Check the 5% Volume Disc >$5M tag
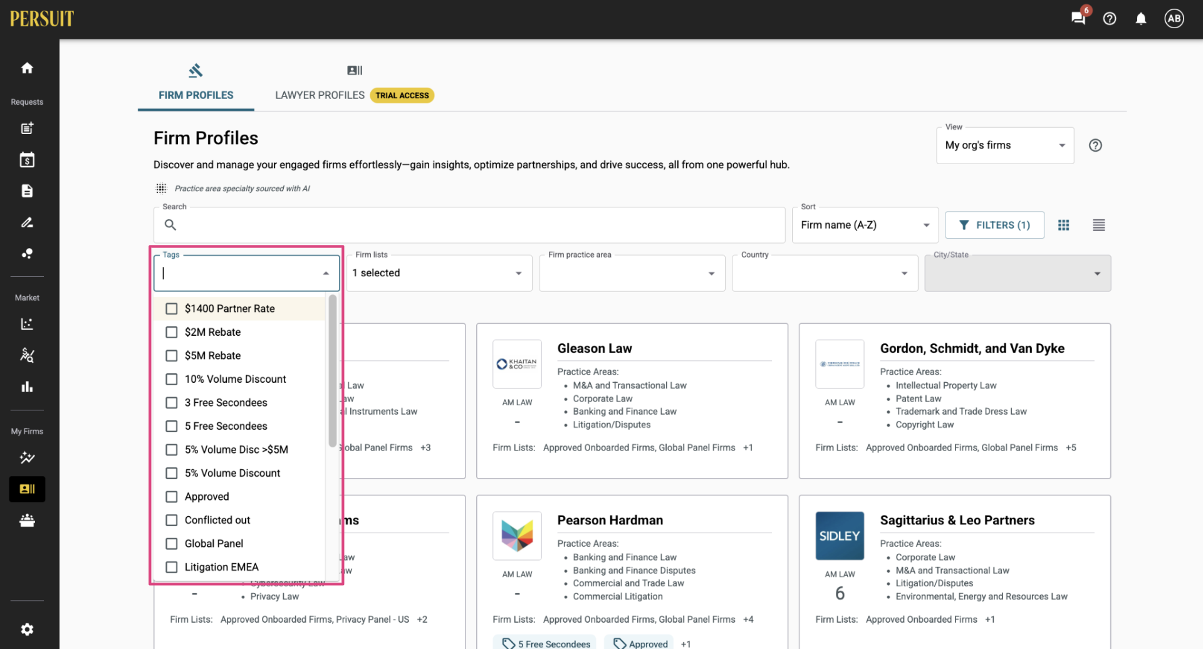The image size is (1203, 649). tap(171, 450)
